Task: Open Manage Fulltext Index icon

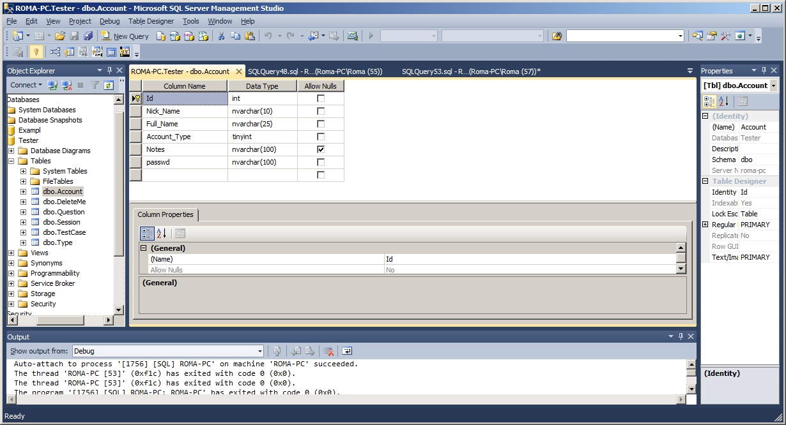Action: (83, 52)
